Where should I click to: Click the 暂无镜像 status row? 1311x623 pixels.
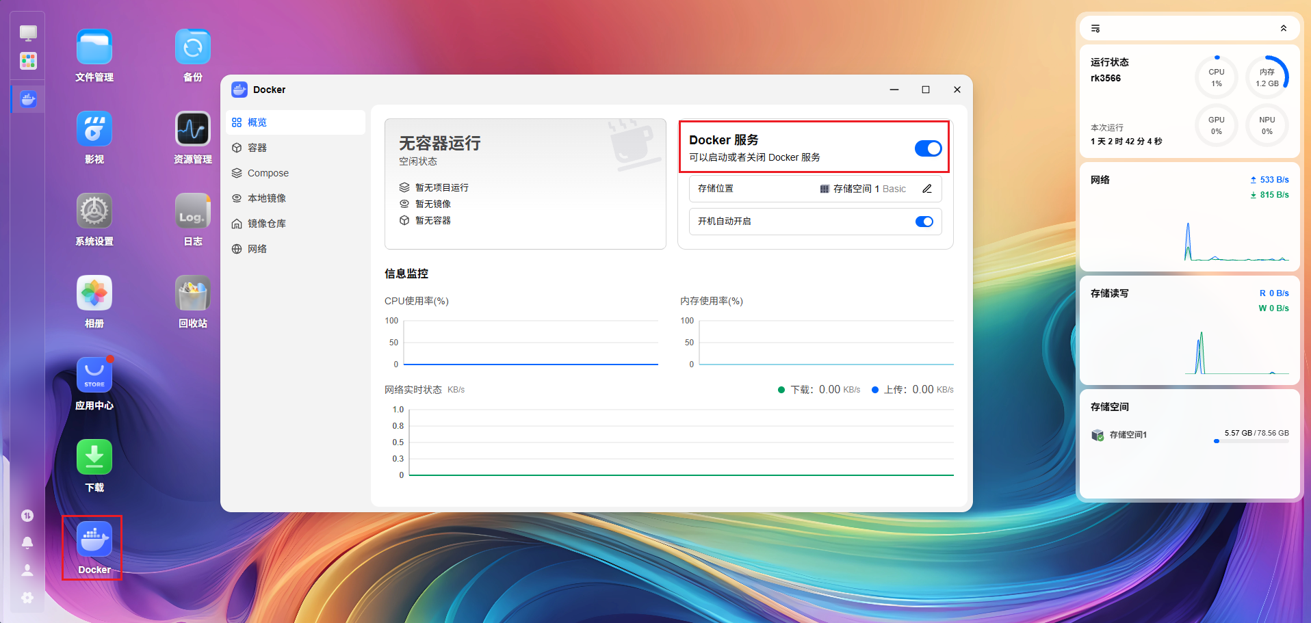click(x=425, y=204)
